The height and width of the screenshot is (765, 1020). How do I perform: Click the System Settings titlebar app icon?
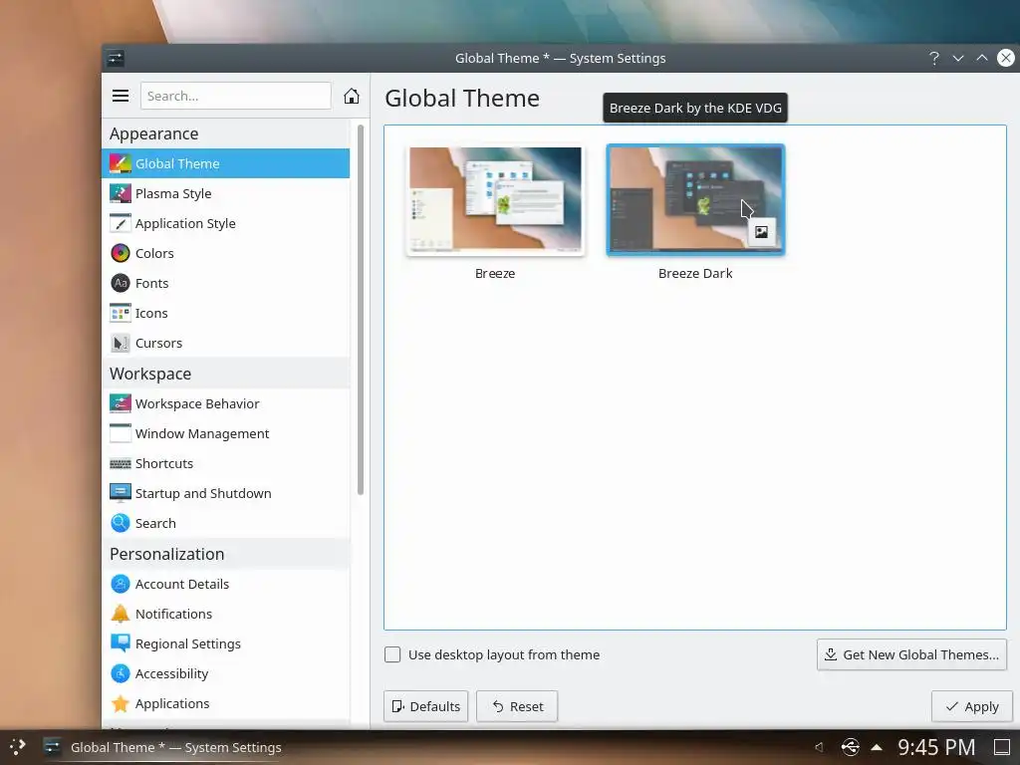pos(116,58)
